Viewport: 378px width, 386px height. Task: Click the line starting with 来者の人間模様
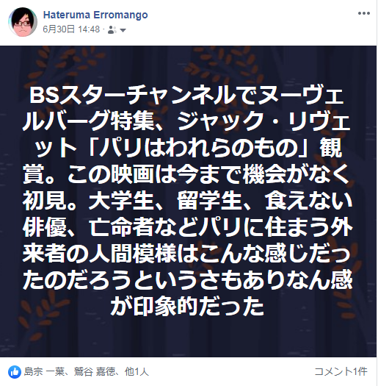[187, 254]
